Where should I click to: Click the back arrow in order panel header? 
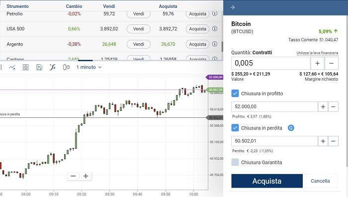click(x=232, y=7)
